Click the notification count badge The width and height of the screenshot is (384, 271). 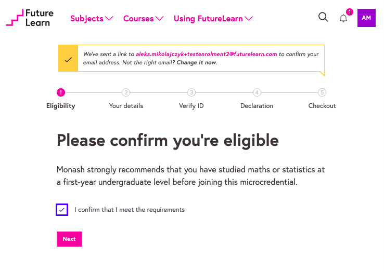click(x=349, y=12)
